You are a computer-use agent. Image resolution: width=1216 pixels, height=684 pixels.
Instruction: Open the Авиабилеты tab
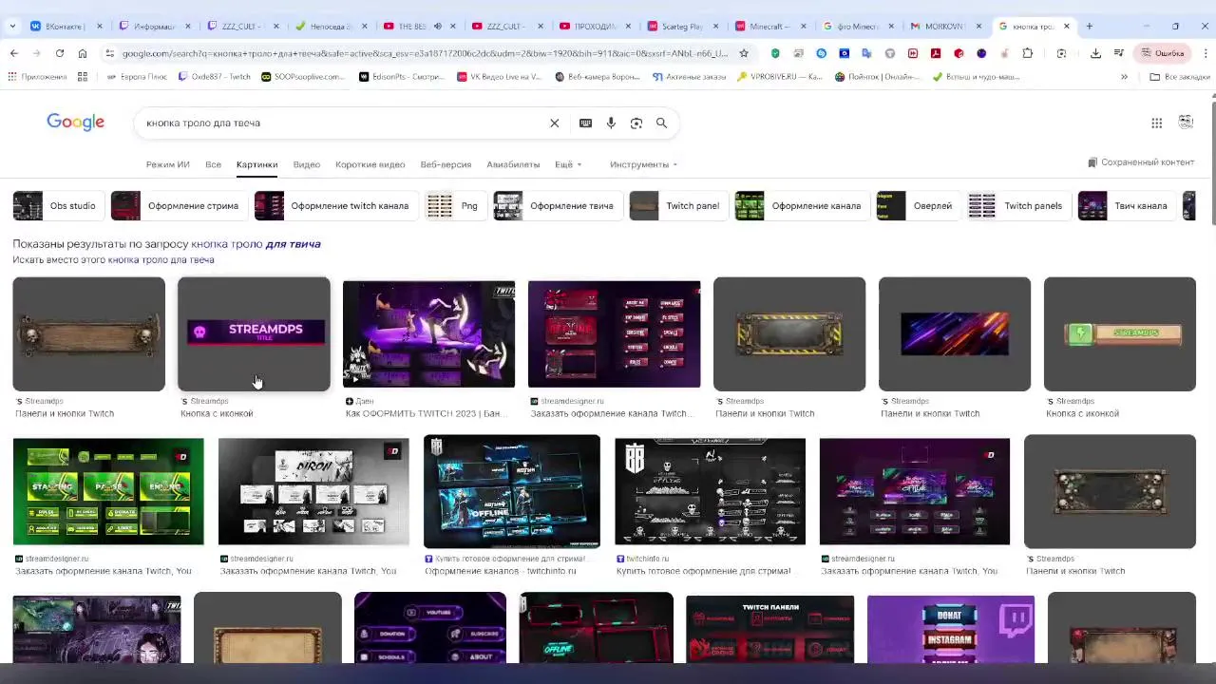pos(513,164)
